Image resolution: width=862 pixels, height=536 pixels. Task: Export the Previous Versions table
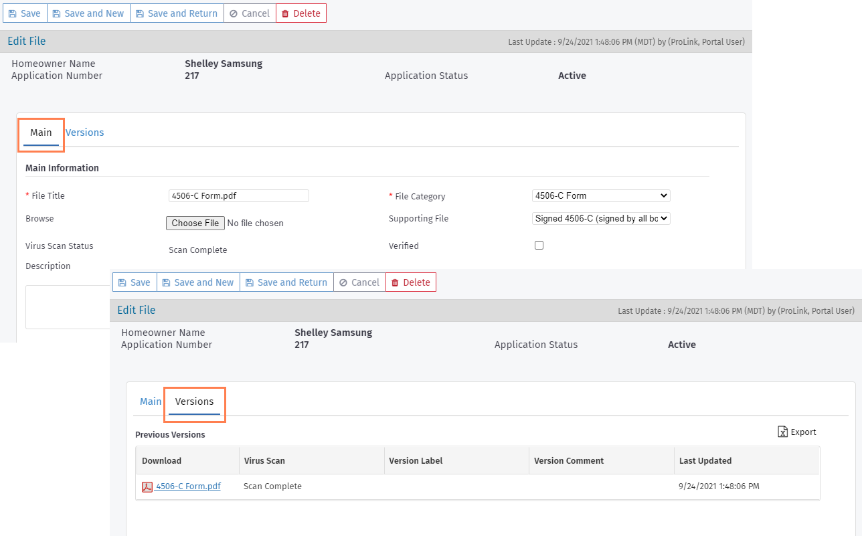[797, 432]
